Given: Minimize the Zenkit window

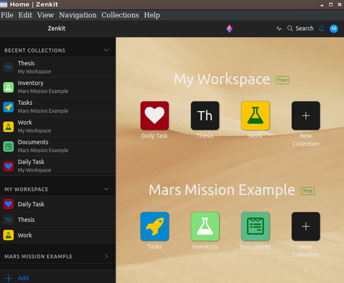Looking at the screenshot, I should click(322, 5).
